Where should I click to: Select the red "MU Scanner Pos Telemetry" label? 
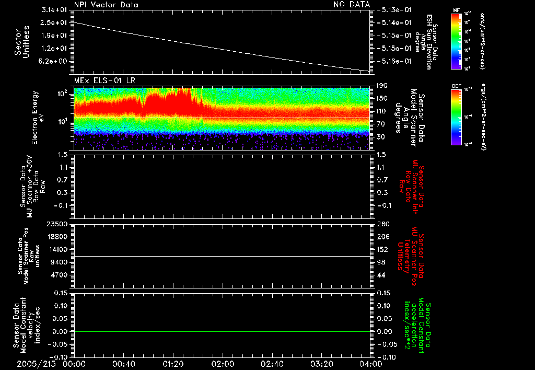(411, 256)
